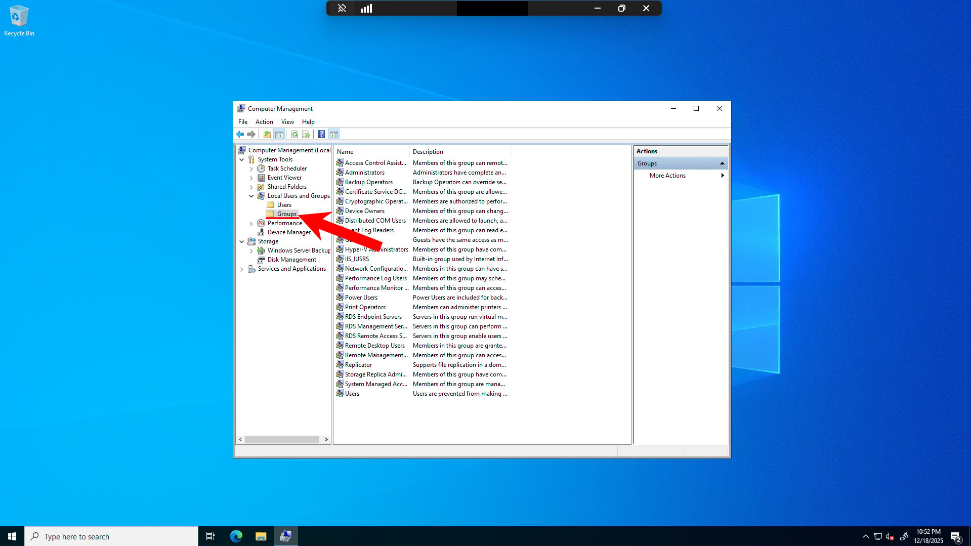Select the Device Owners group
971x546 pixels.
coord(364,211)
